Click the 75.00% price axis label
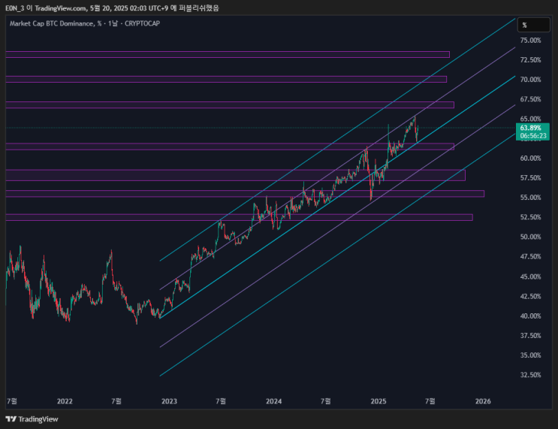558x429 pixels. pyautogui.click(x=530, y=41)
